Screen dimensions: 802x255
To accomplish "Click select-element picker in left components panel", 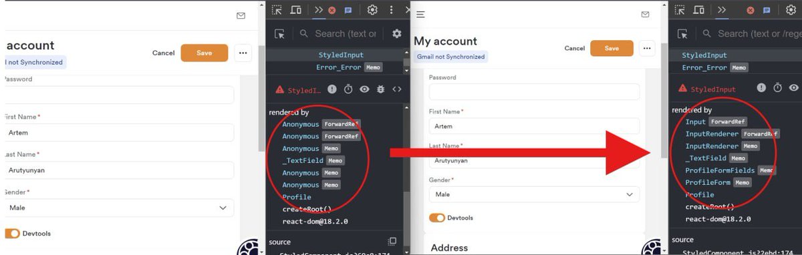I will (280, 33).
